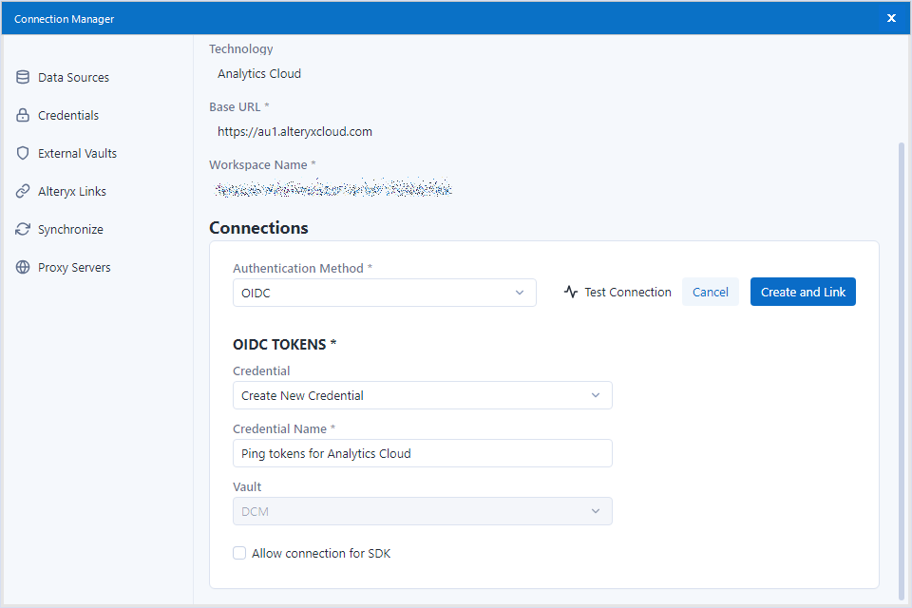Enable Allow connection for SDK checkbox

(x=239, y=553)
